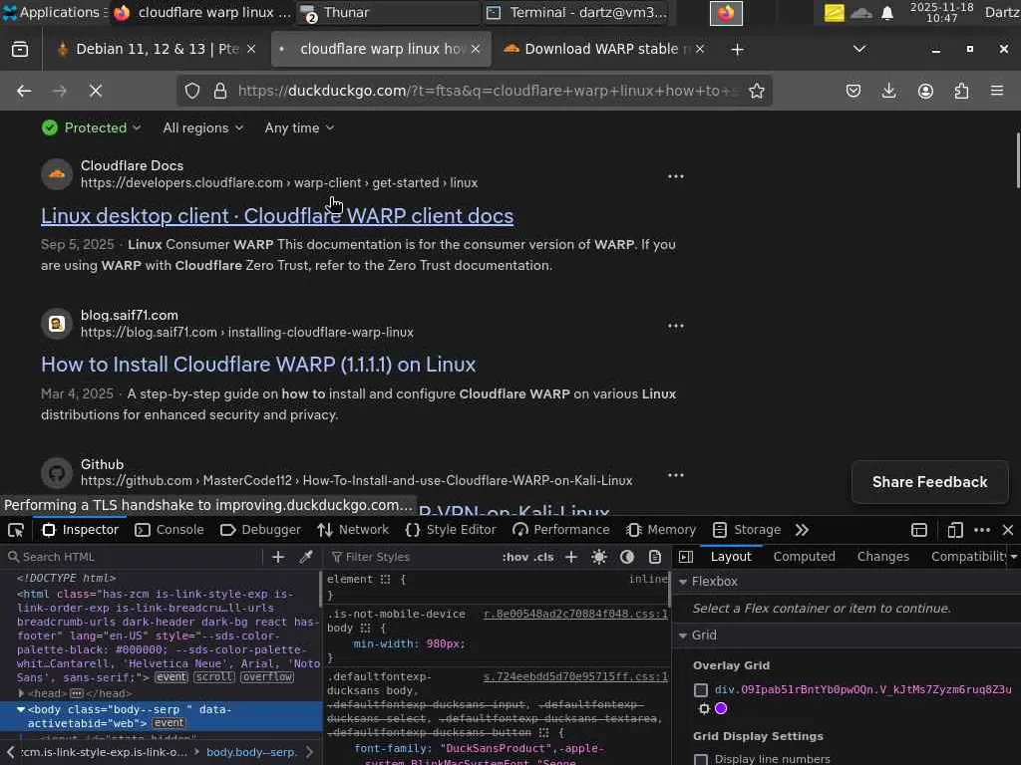Open the Any time filter dropdown
Image resolution: width=1021 pixels, height=765 pixels.
[299, 128]
